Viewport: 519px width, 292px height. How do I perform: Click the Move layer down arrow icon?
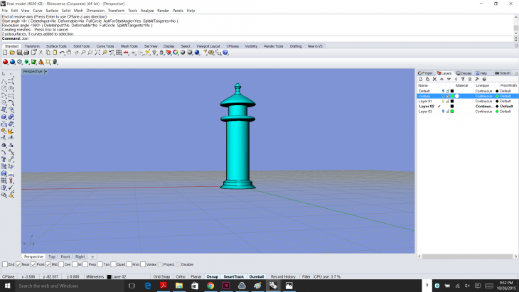click(x=449, y=79)
